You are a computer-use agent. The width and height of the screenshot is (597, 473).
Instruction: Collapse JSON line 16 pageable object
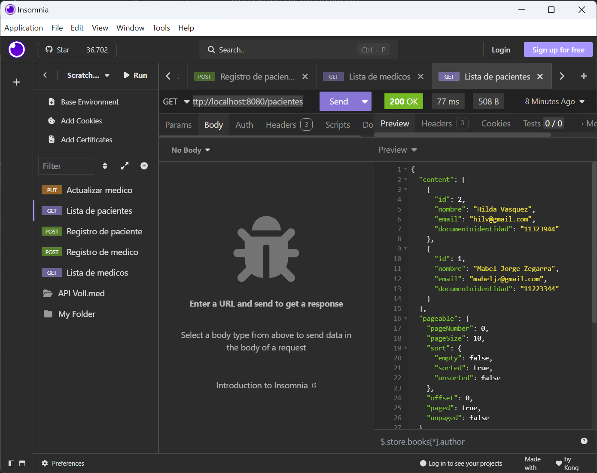click(405, 319)
